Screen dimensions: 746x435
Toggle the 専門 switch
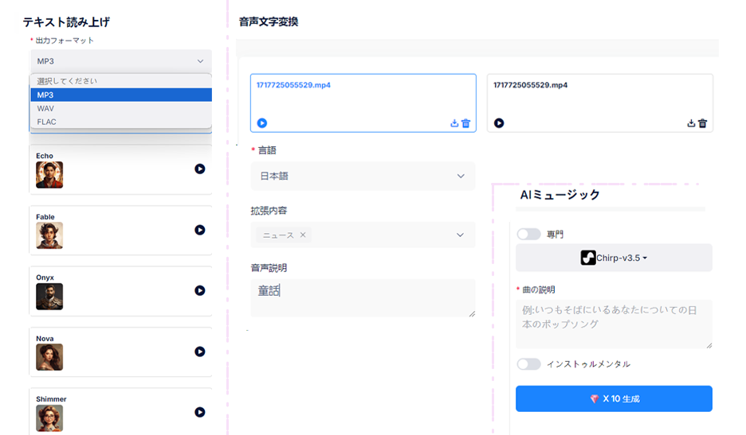coord(528,234)
